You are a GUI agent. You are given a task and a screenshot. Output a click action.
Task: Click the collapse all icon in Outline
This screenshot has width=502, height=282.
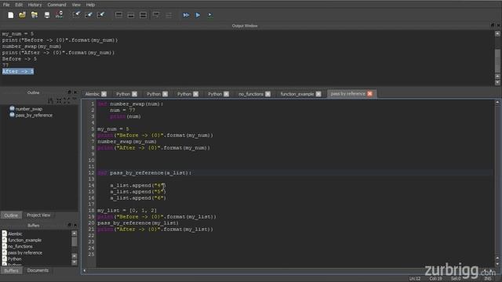click(67, 101)
